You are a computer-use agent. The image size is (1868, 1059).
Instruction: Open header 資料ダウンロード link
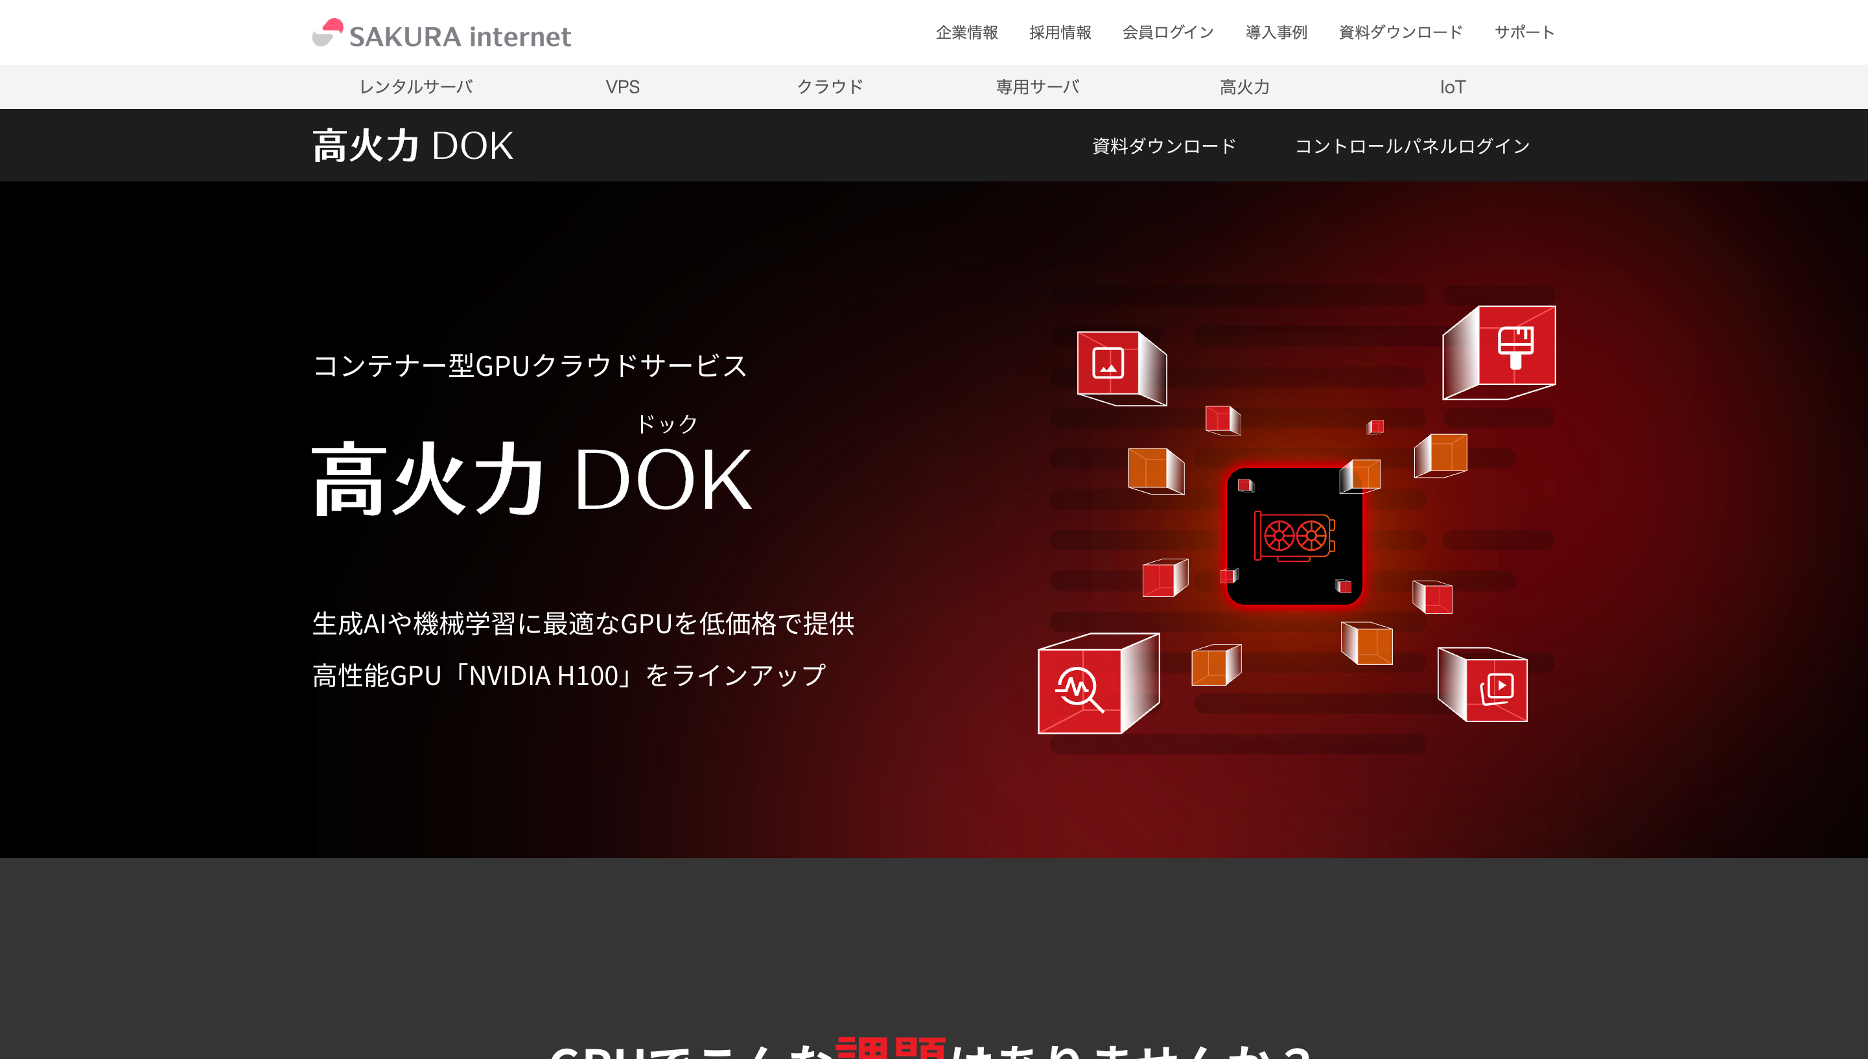(1400, 32)
